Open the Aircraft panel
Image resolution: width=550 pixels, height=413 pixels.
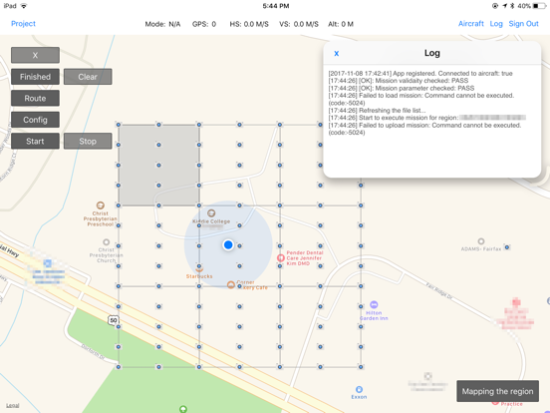click(470, 24)
